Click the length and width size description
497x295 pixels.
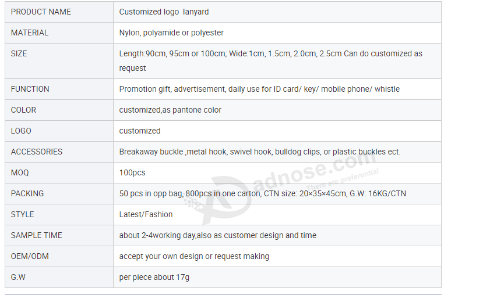pos(270,60)
